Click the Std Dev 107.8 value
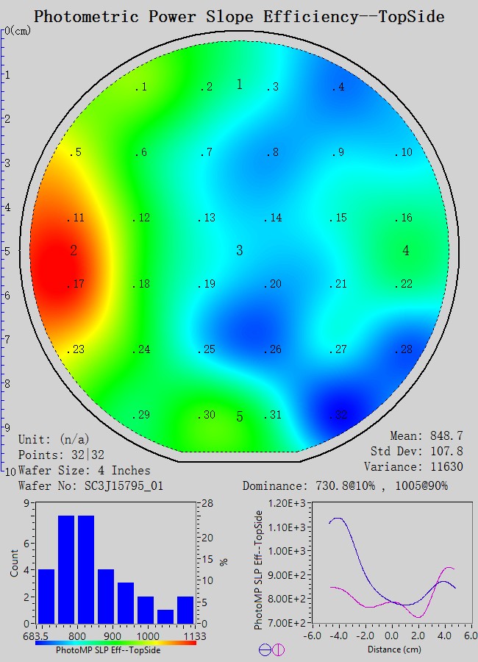Image resolution: width=478 pixels, height=662 pixels. tap(413, 451)
